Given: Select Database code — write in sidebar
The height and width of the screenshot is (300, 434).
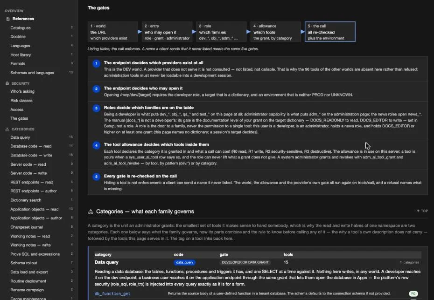Looking at the screenshot, I should (31, 155).
